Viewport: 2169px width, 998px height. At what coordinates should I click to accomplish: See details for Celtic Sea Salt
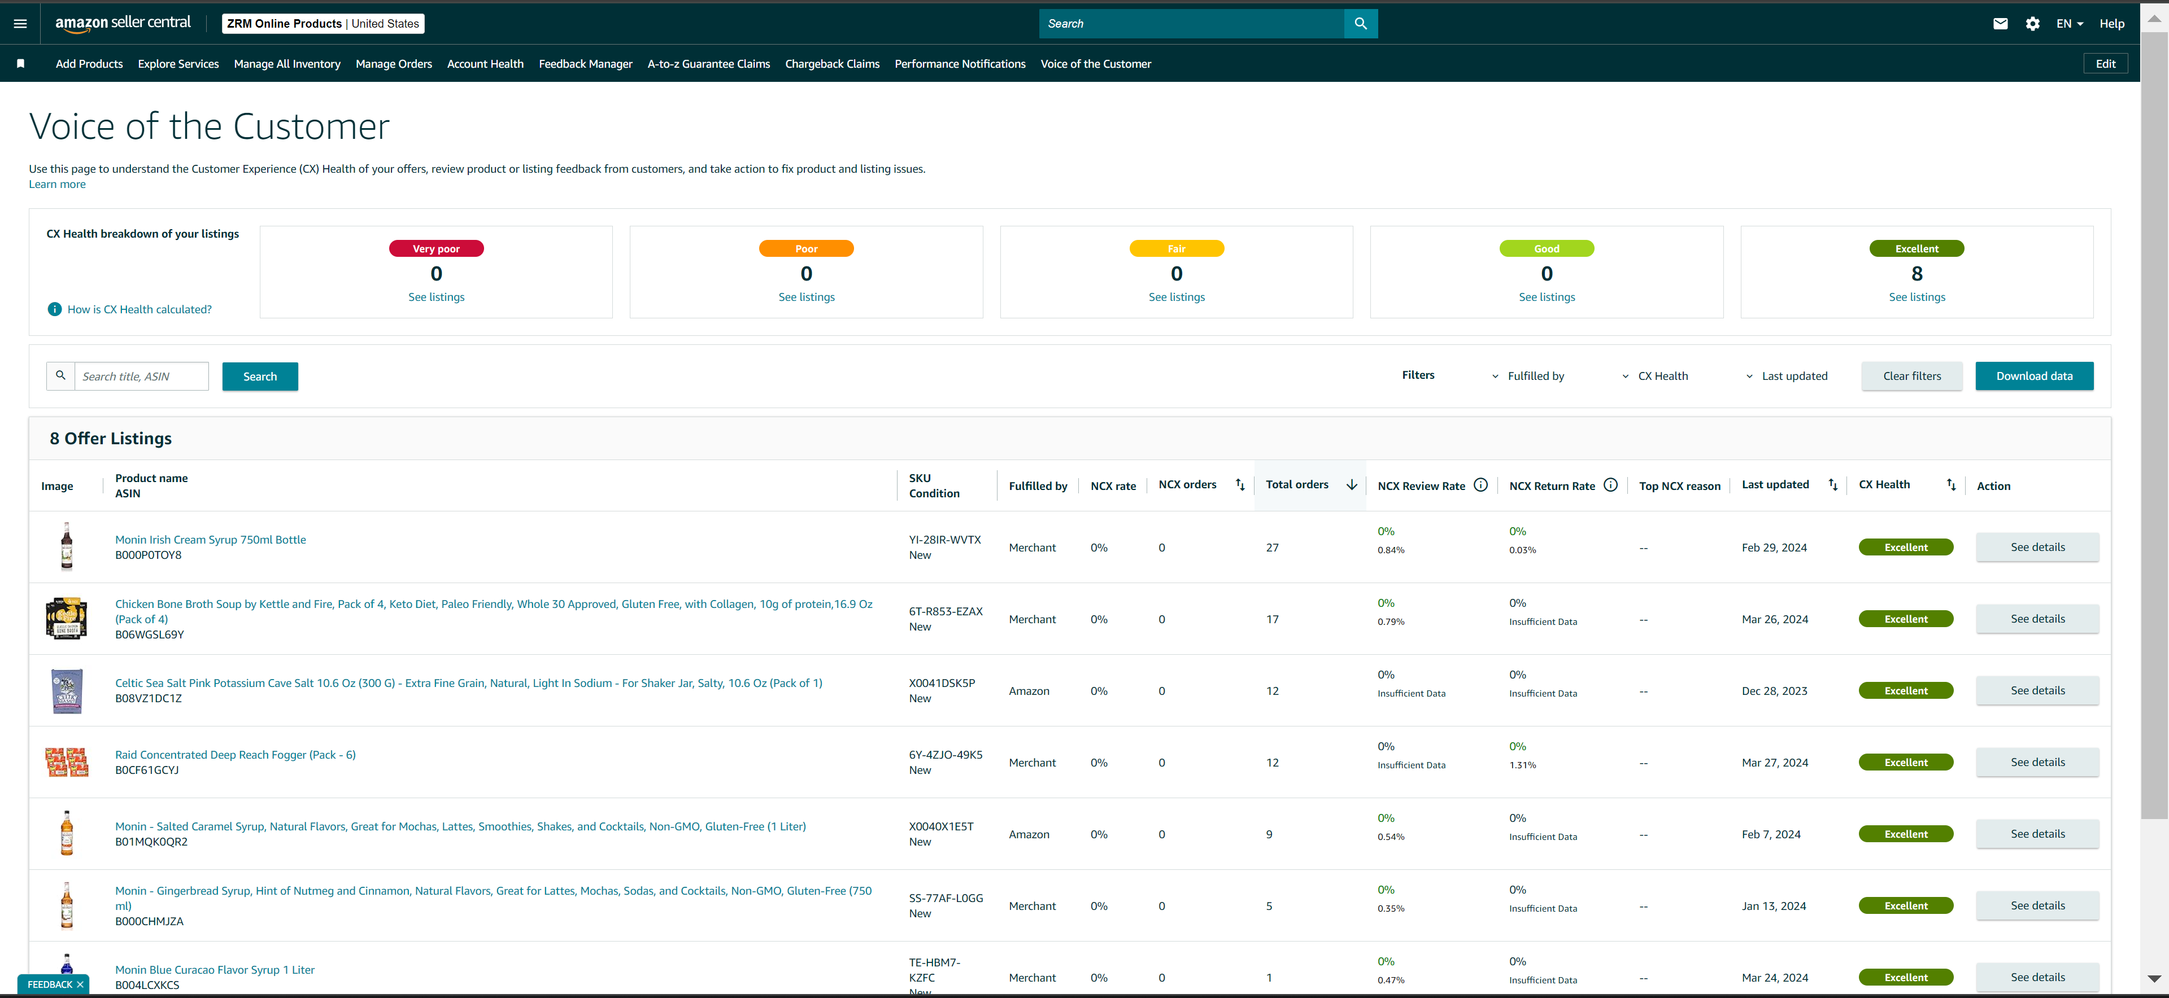point(2037,690)
